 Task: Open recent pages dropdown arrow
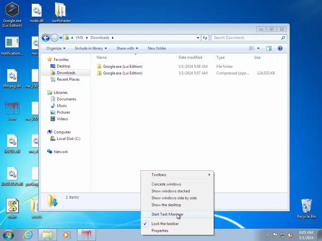point(61,38)
